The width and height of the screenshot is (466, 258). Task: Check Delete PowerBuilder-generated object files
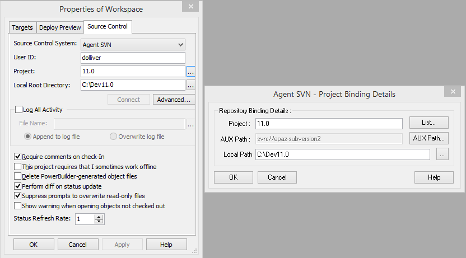[x=18, y=176]
